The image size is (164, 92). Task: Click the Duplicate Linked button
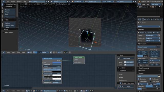pos(10,25)
